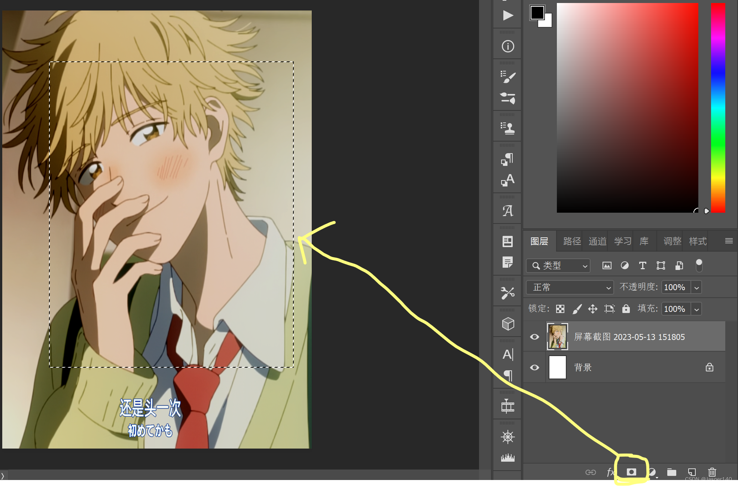Switch to the 调整 tab
The height and width of the screenshot is (486, 738).
tap(672, 241)
